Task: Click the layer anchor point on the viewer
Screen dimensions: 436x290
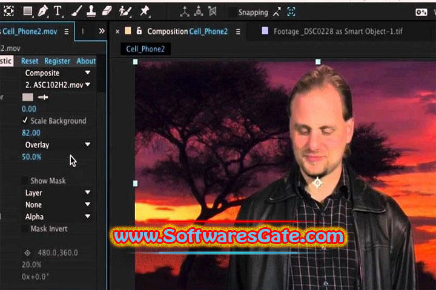Action: click(x=317, y=183)
